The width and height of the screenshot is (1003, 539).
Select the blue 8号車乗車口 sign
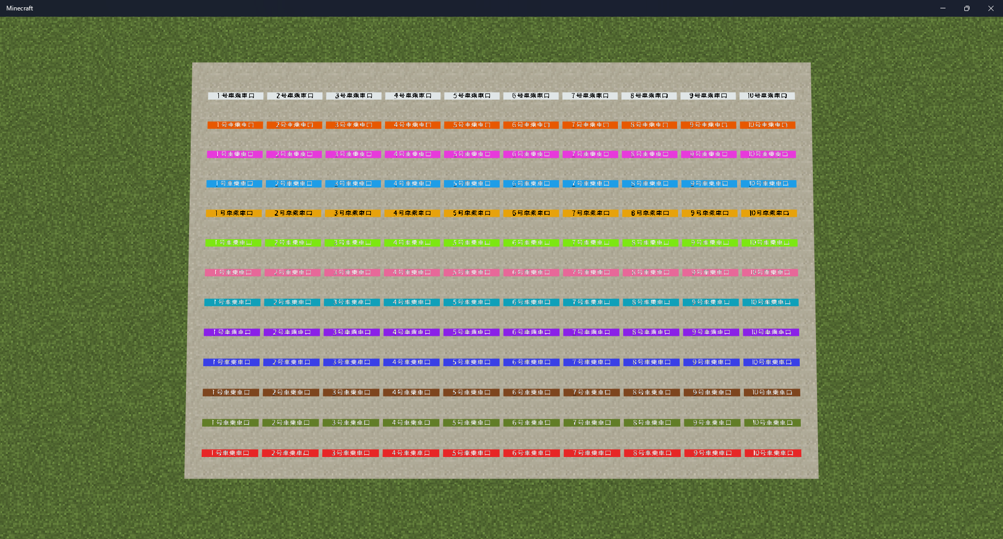click(651, 362)
